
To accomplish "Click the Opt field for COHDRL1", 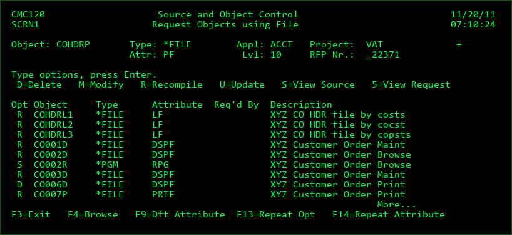I will pos(19,115).
